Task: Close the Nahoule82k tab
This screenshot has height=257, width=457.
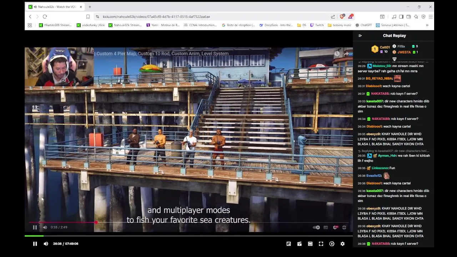Action: (x=81, y=7)
